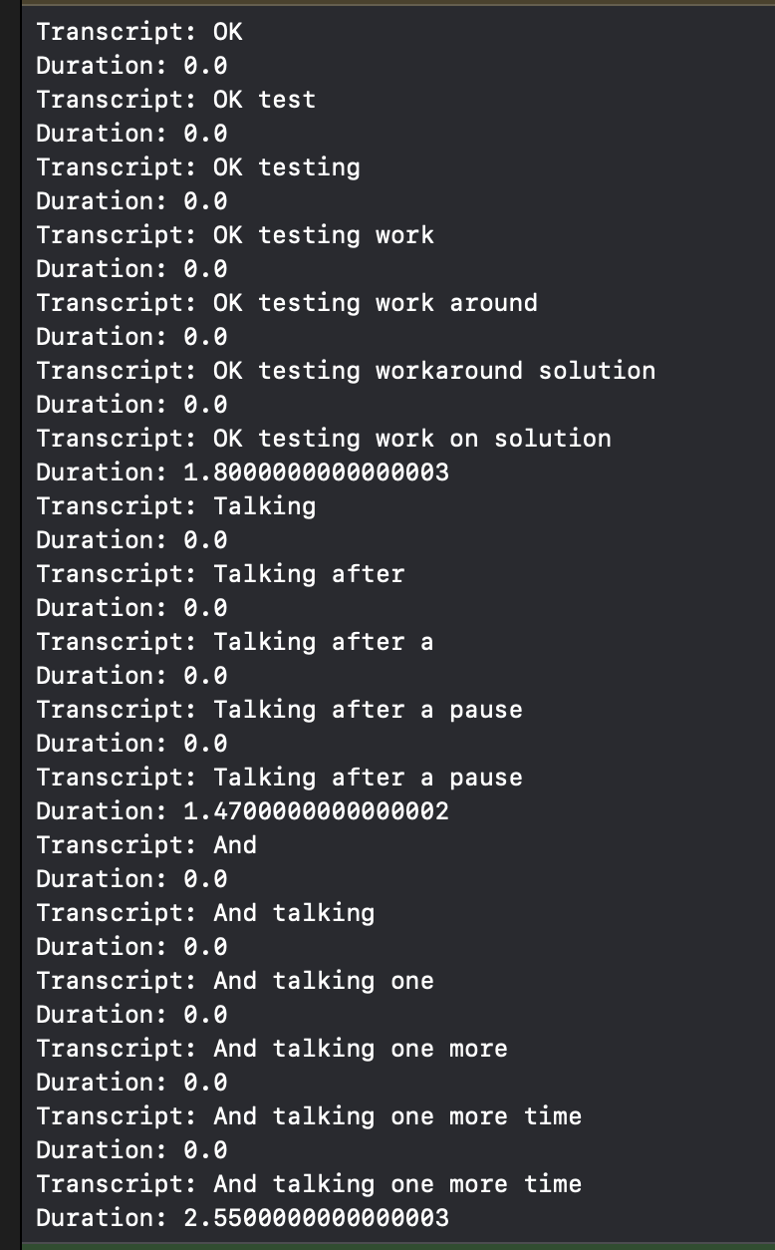Click the "Transcript: OK test" line
The width and height of the screenshot is (775, 1250).
click(x=175, y=100)
